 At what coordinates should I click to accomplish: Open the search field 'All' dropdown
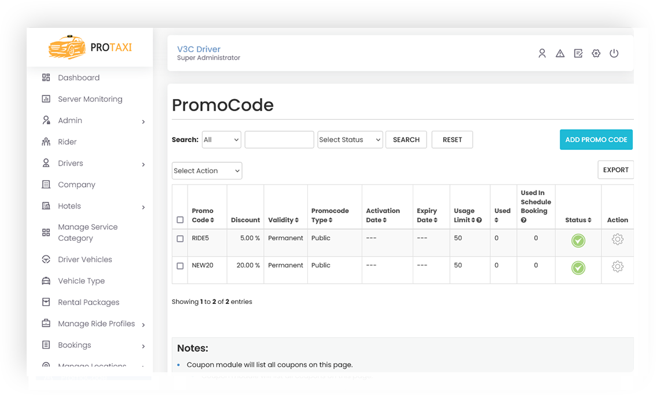point(221,140)
